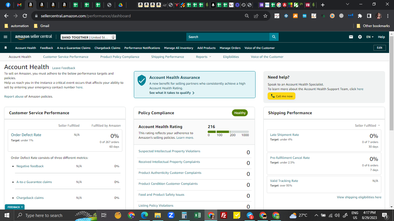
Task: Open the Order Defect Rate link
Action: click(26, 135)
